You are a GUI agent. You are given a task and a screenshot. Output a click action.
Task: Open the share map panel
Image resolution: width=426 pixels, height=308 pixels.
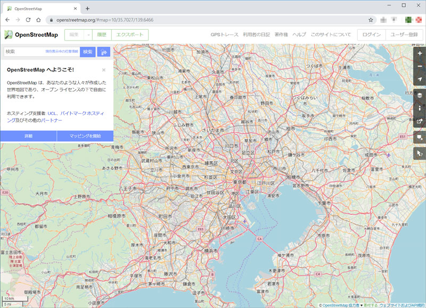420,121
